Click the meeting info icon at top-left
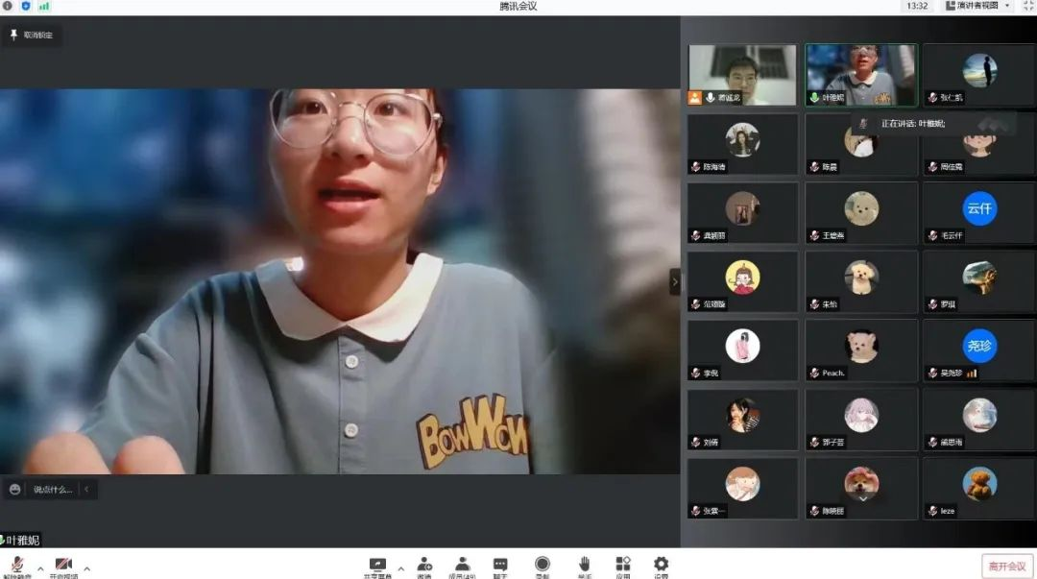1037x579 pixels. 8,6
